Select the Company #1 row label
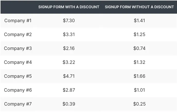This screenshot has width=177, height=112. coord(18,21)
